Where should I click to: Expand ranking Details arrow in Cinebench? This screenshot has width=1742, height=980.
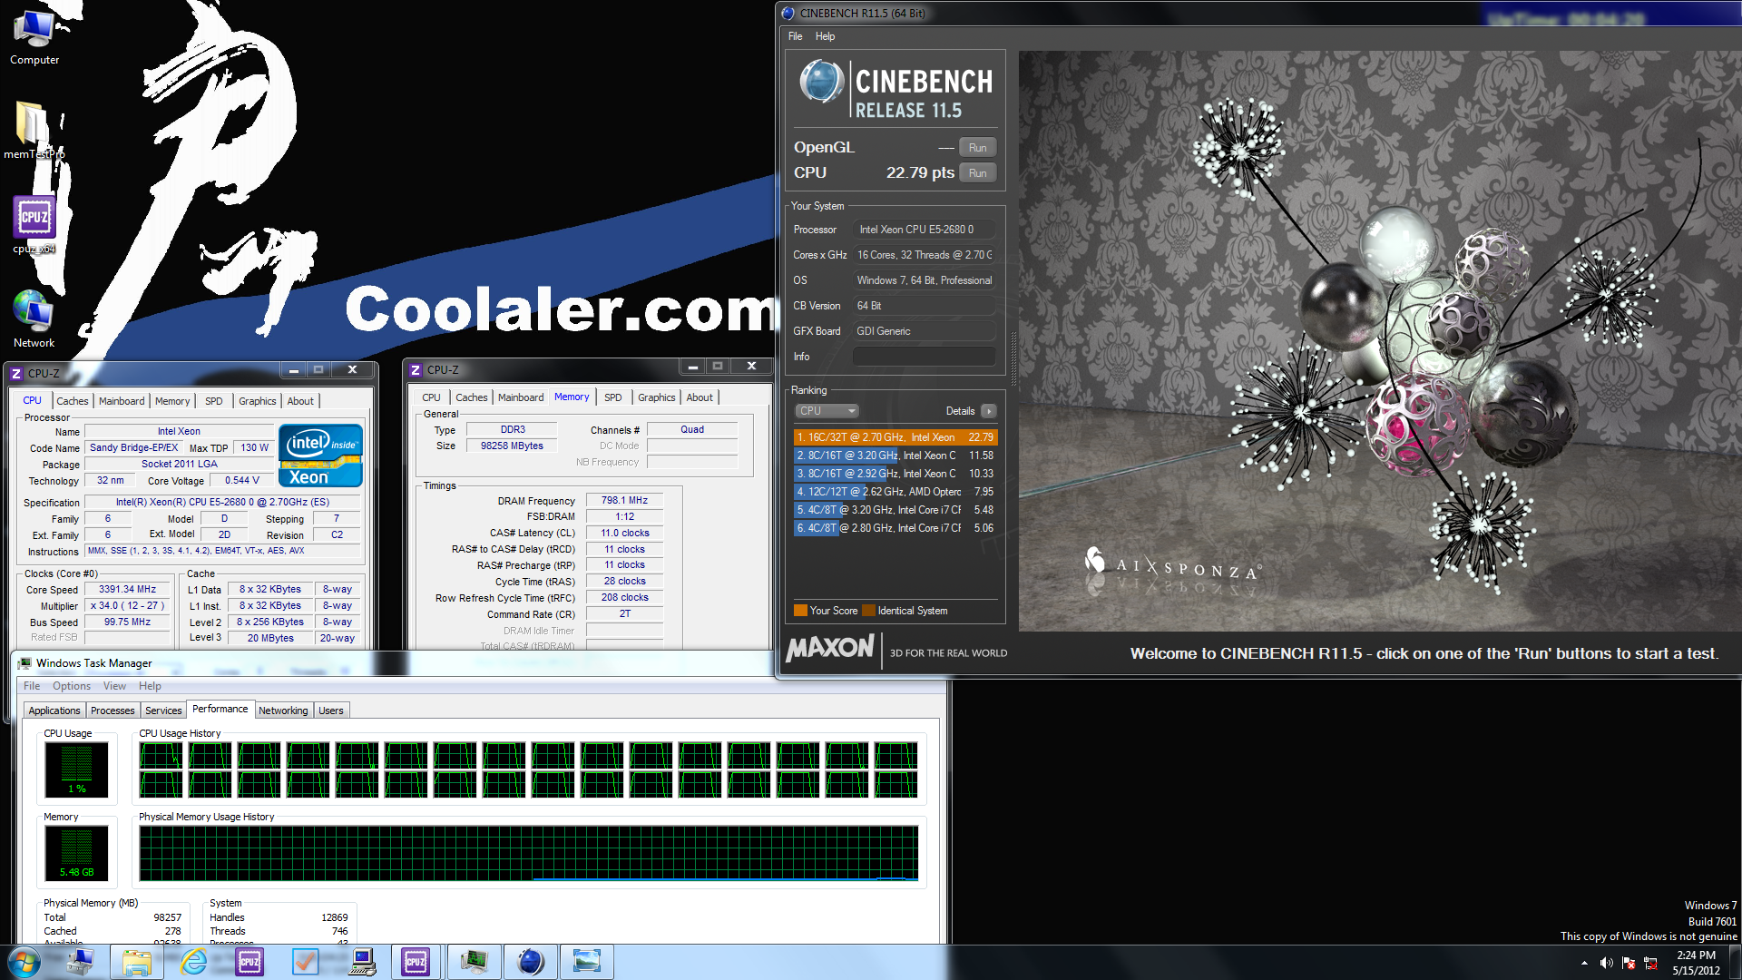tap(989, 411)
